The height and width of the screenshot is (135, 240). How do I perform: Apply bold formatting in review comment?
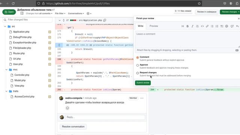pos(187,26)
